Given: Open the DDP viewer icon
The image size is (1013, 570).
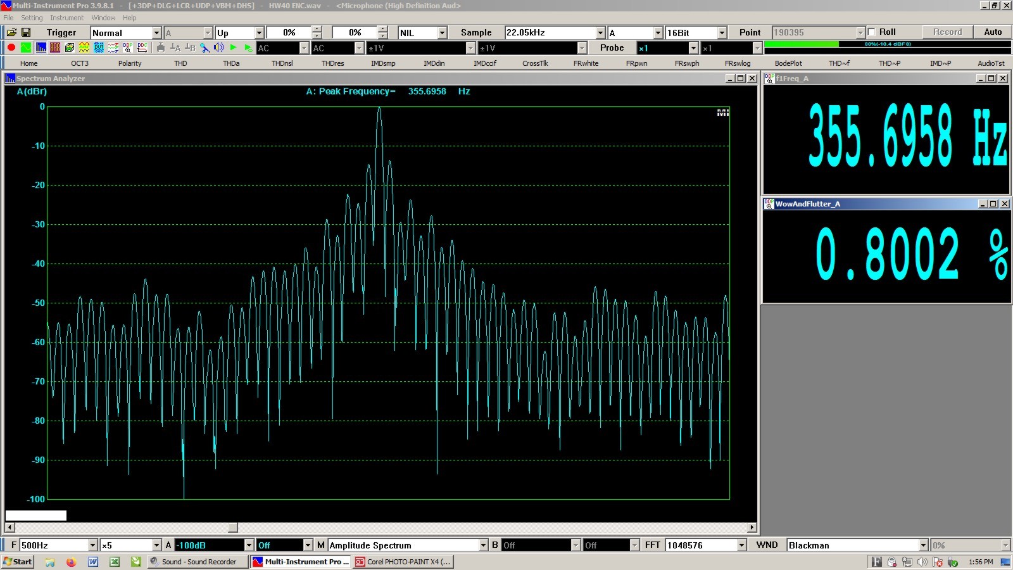Looking at the screenshot, I should tap(128, 47).
